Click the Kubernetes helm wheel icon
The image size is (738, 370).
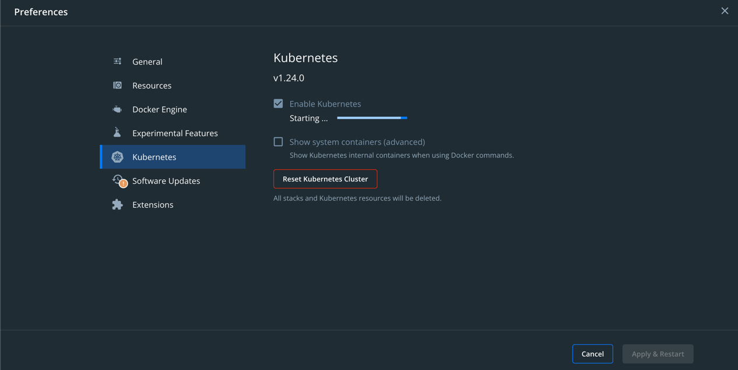(x=117, y=157)
